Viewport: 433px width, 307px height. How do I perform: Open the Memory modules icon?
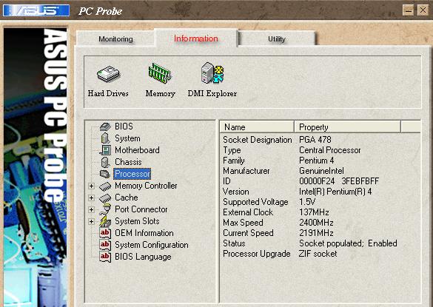(160, 73)
